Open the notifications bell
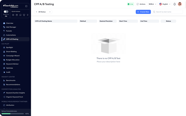186x116 pixels. [x=175, y=4]
